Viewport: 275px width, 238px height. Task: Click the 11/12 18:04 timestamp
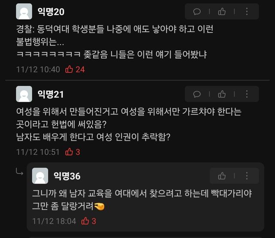pyautogui.click(x=54, y=221)
